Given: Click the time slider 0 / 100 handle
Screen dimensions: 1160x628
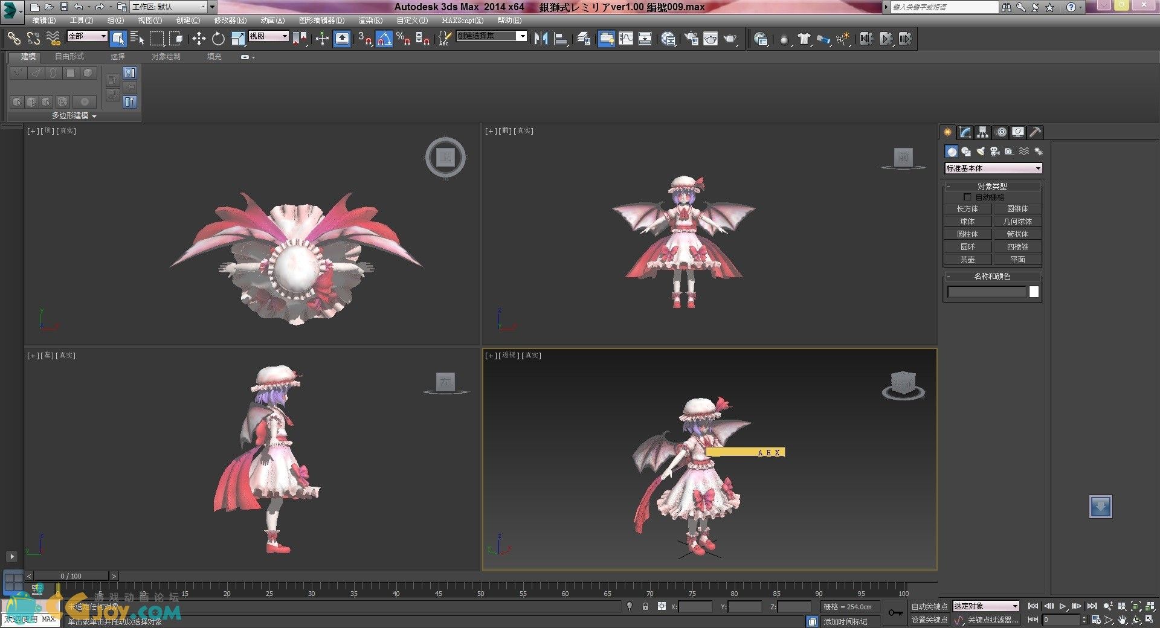Looking at the screenshot, I should [71, 576].
